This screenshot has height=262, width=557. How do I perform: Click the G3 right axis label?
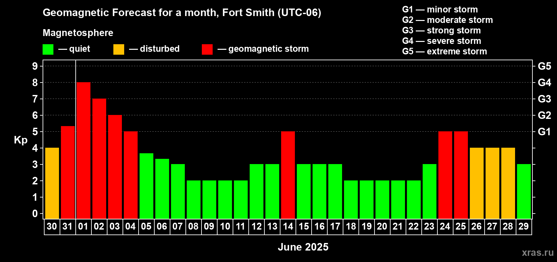point(544,99)
